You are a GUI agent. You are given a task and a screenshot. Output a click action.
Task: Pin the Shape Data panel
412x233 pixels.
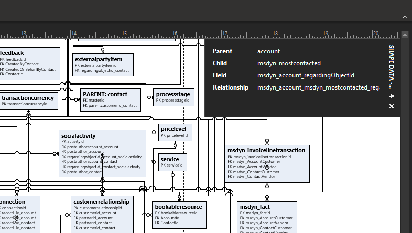pyautogui.click(x=392, y=96)
